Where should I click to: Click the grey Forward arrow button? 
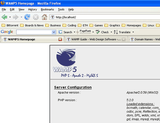(x=16, y=17)
